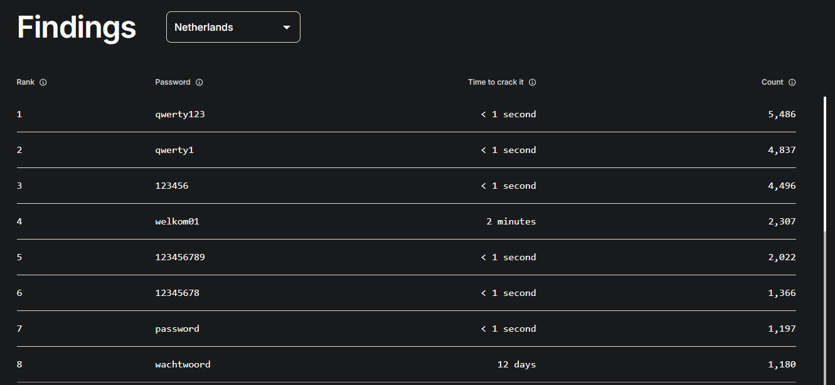Select the welkom01 password entry
Screen dimensions: 835x385
(178, 221)
